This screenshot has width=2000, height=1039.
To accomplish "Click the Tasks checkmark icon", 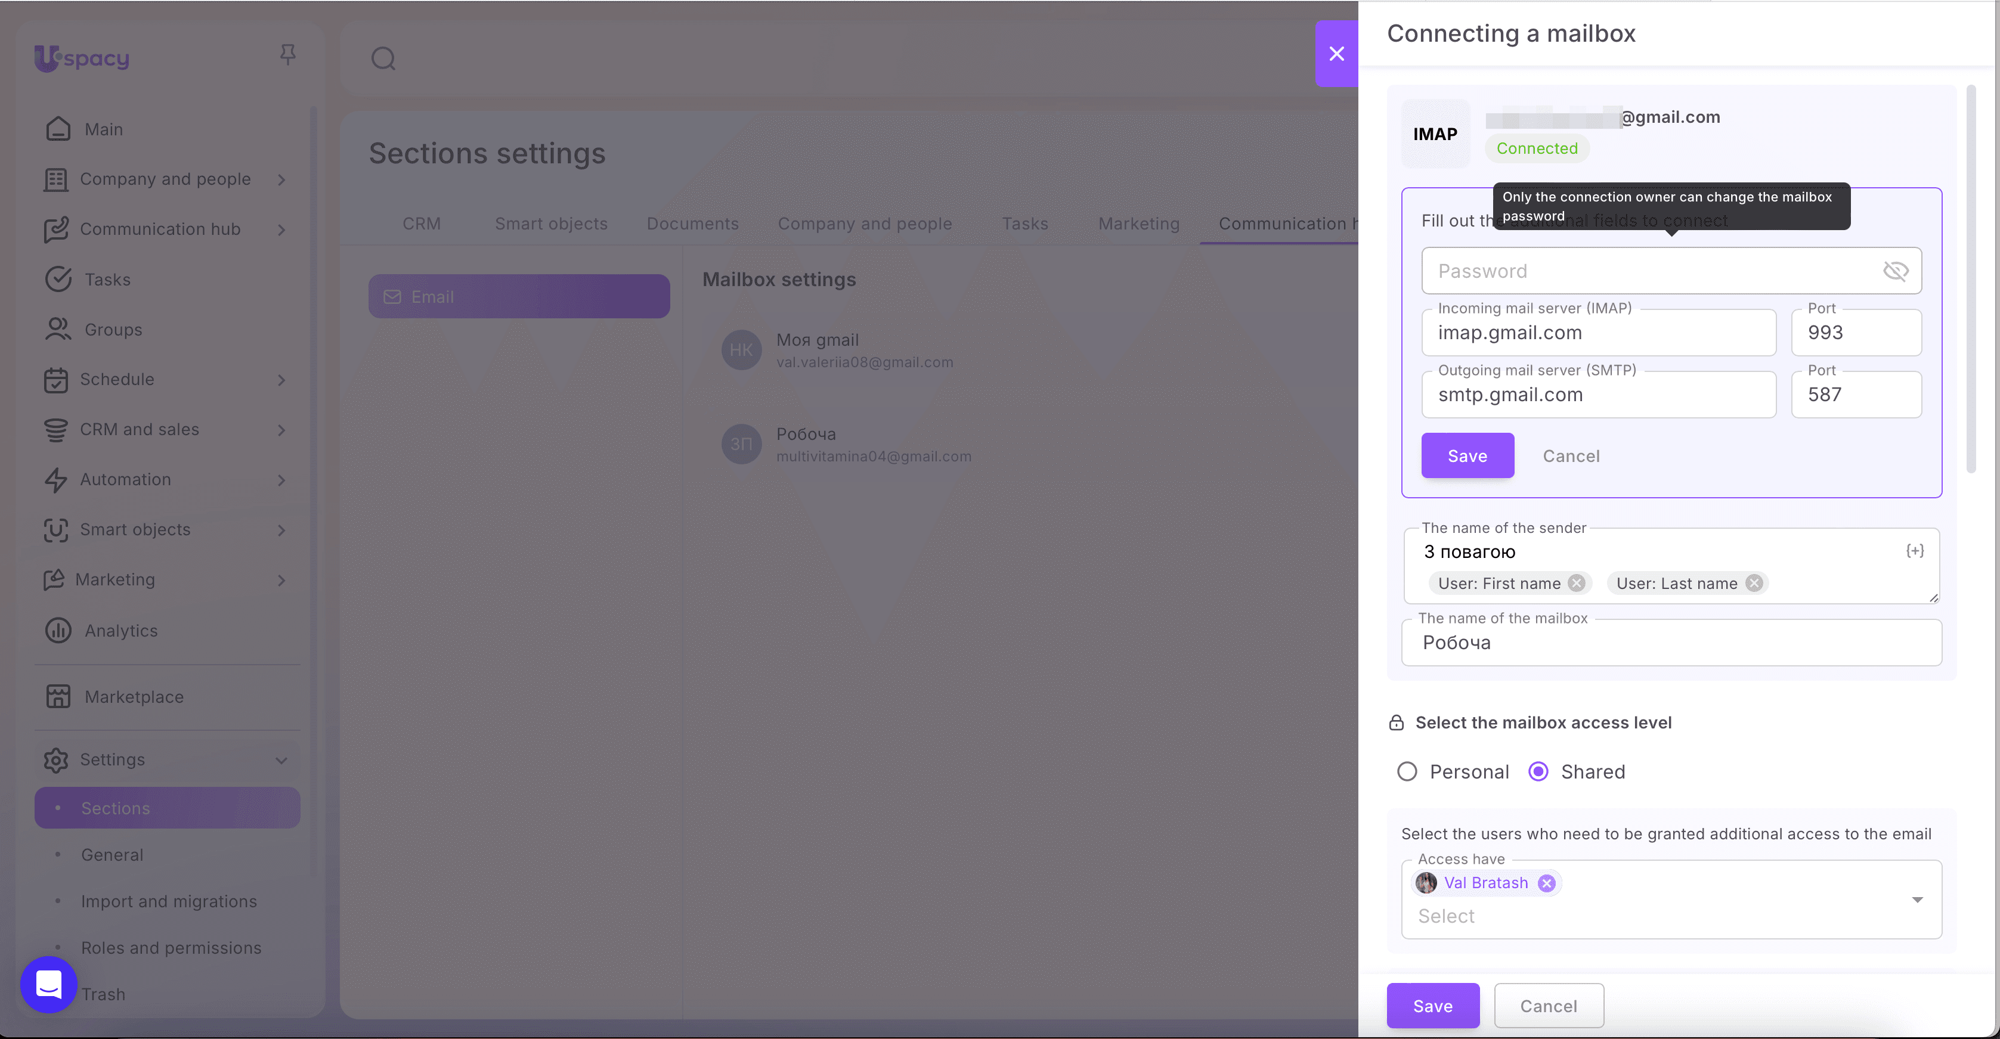I will [x=58, y=280].
